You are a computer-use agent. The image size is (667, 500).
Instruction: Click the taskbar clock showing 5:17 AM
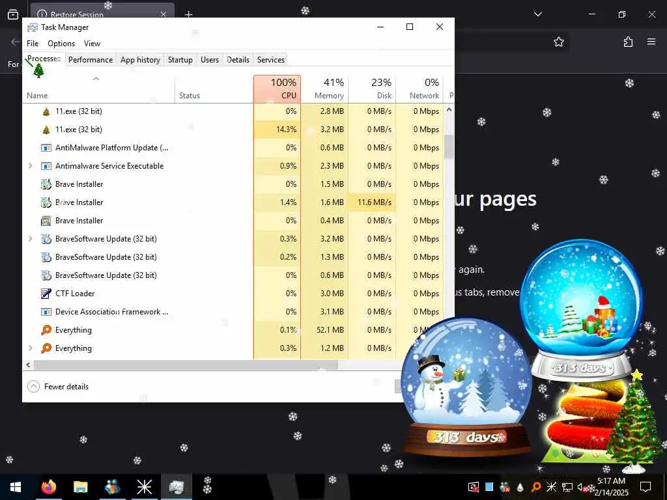tap(611, 487)
